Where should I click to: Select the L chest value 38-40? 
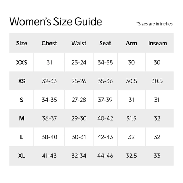point(49,137)
